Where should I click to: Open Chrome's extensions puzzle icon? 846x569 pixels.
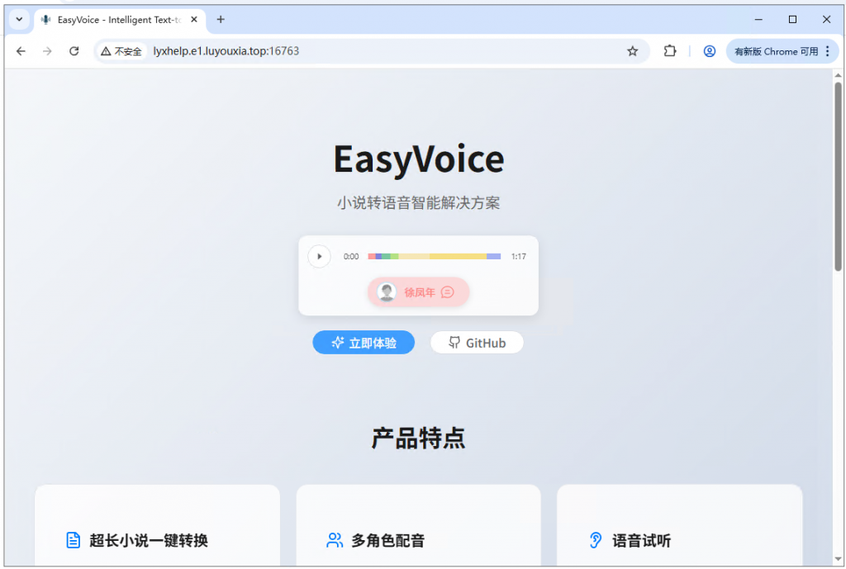(670, 50)
